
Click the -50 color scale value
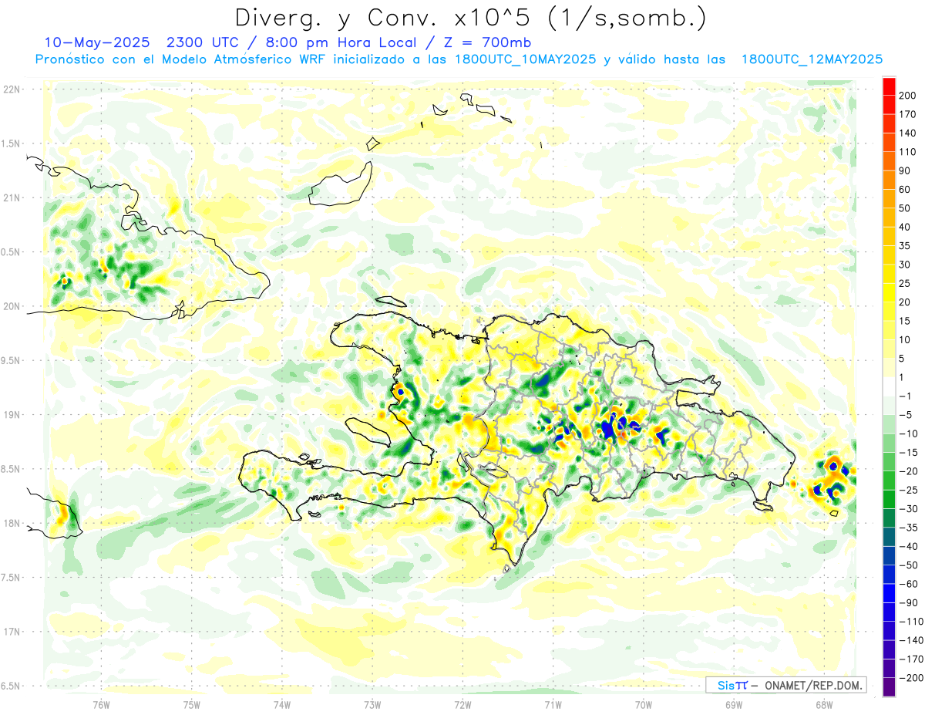point(908,565)
